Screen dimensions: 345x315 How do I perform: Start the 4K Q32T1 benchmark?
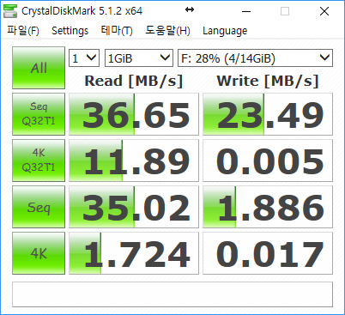coord(39,161)
